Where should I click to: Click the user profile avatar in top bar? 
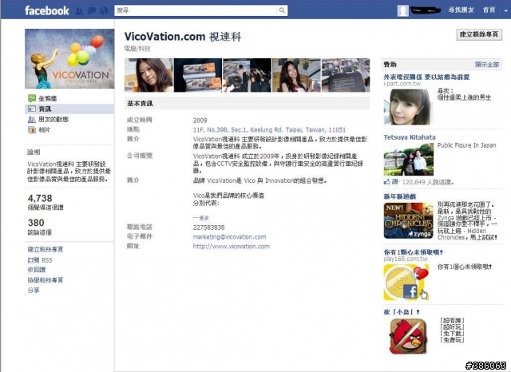[x=402, y=10]
